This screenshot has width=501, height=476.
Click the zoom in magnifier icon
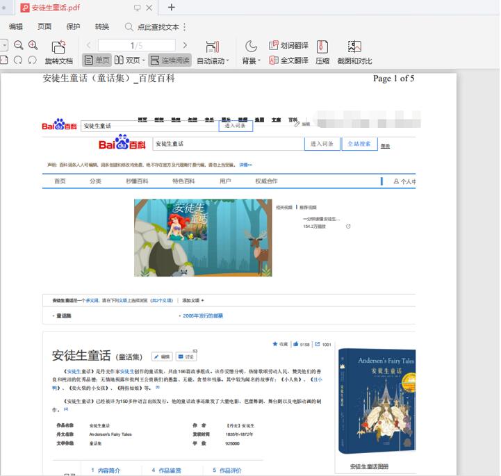click(x=33, y=45)
